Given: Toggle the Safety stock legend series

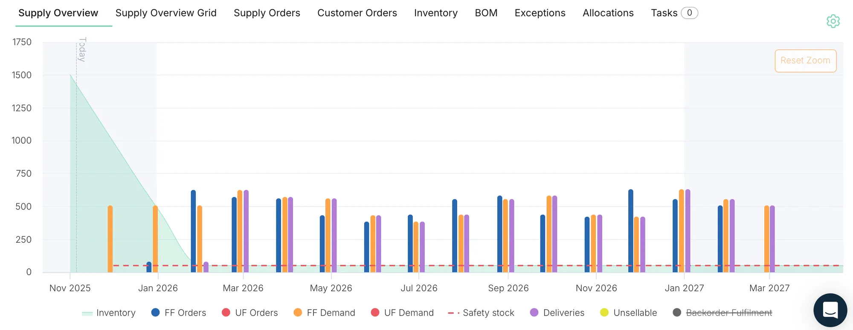Looking at the screenshot, I should 481,313.
